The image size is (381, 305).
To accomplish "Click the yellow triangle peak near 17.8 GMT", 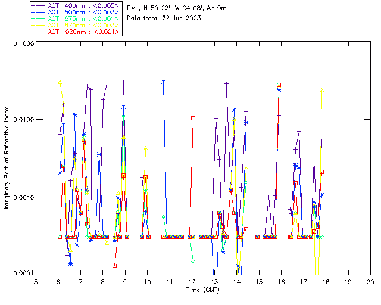I will pos(321,91).
